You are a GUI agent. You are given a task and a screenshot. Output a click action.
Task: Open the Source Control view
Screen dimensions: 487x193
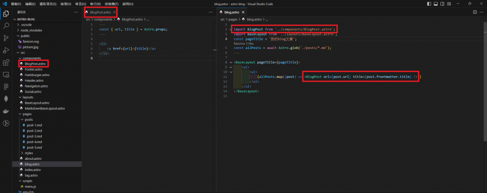pos(6,38)
